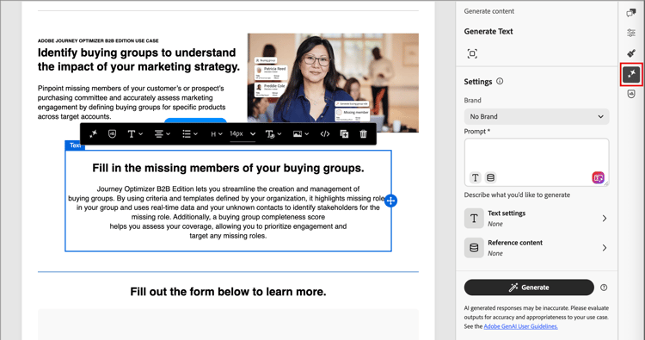The height and width of the screenshot is (340, 645).
Task: Open the text alignment dropdown in the toolbar
Action: coord(162,133)
